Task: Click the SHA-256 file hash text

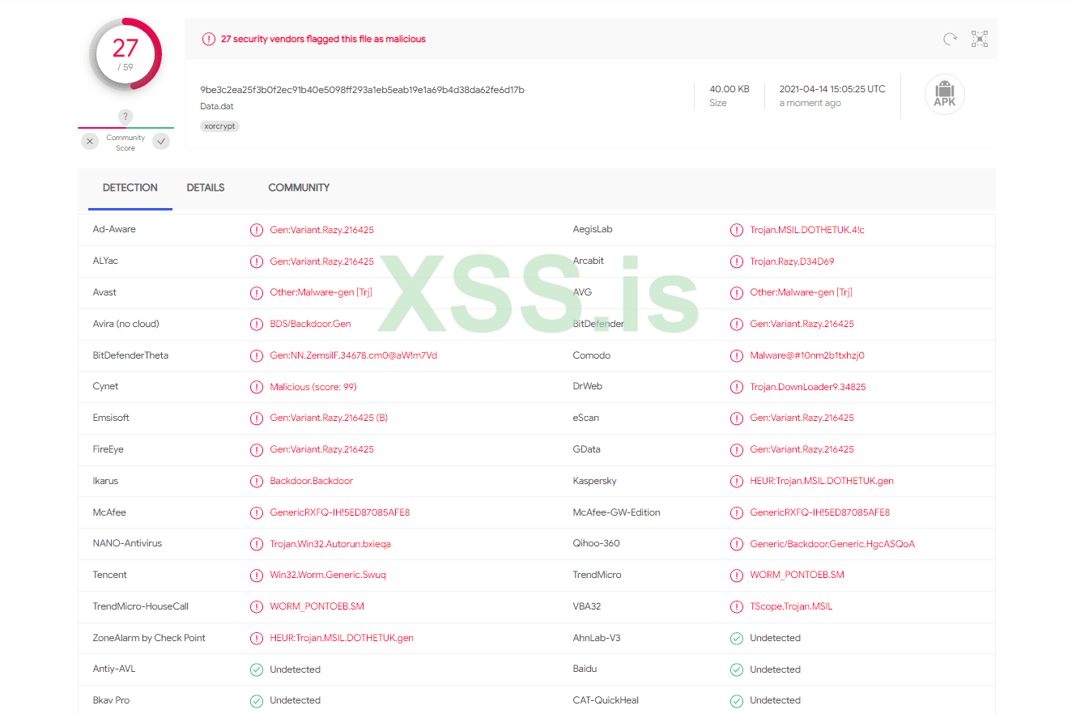Action: click(362, 90)
